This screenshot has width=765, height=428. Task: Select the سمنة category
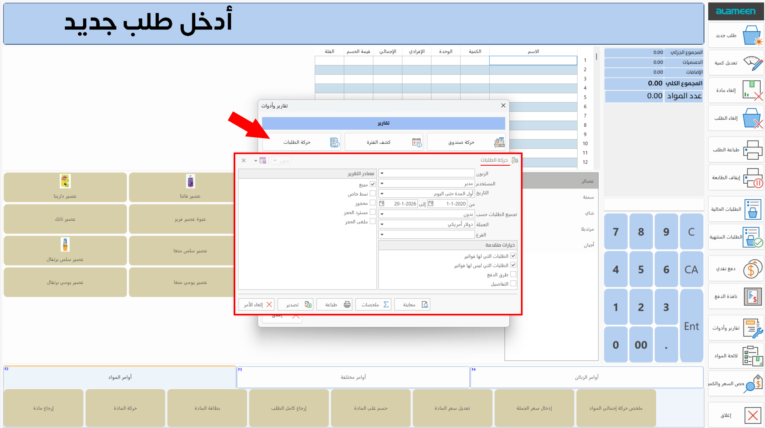(560, 197)
